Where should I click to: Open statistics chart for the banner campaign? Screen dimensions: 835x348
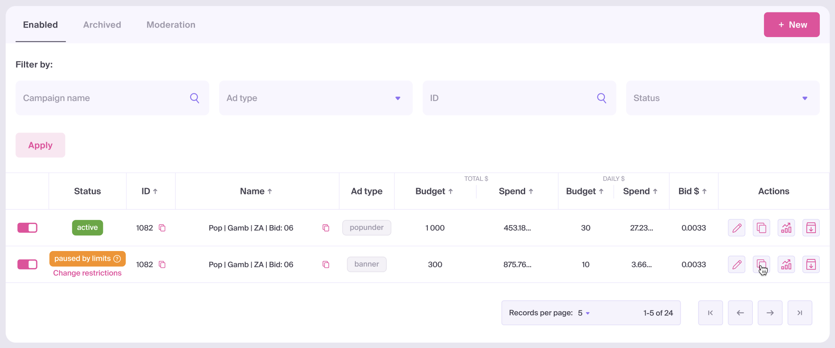tap(786, 265)
